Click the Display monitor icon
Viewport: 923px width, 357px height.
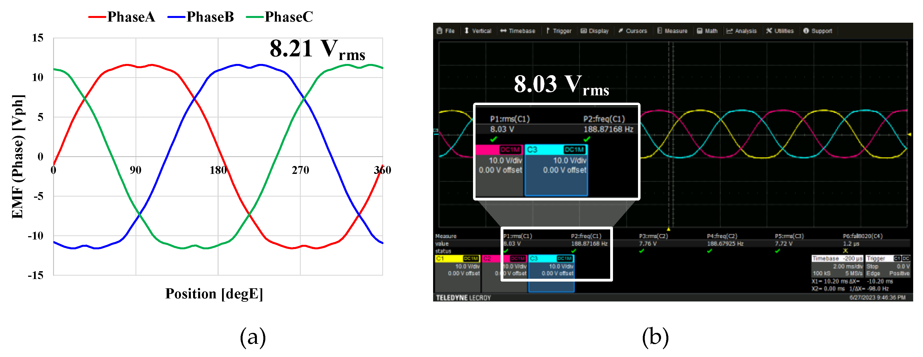tap(583, 31)
